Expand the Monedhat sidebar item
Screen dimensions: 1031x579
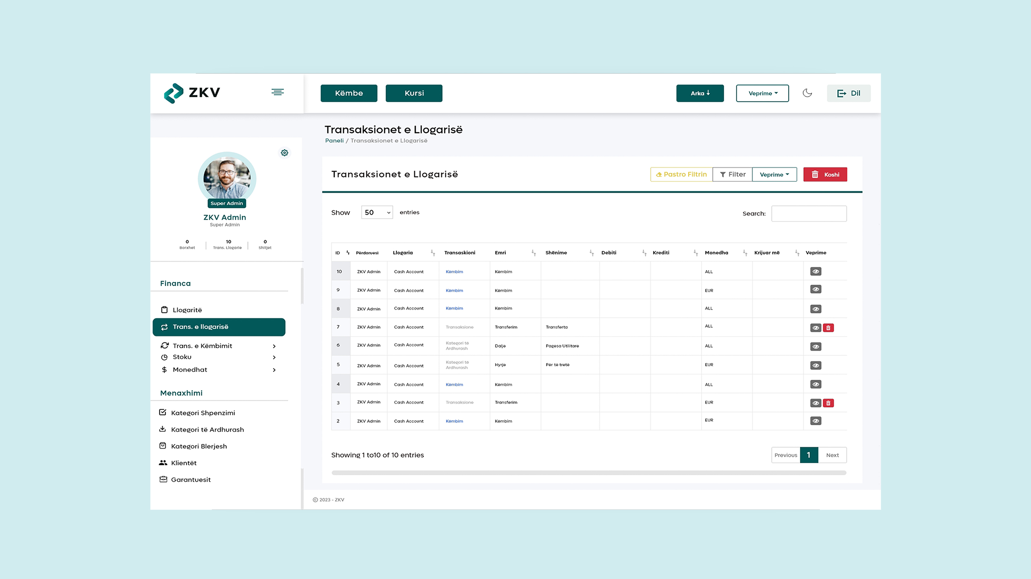coord(274,370)
